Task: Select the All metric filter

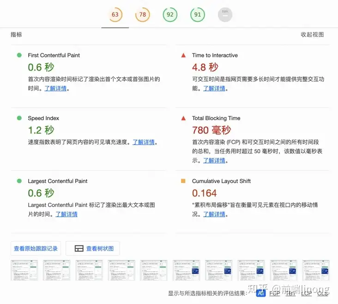Action: 261,293
